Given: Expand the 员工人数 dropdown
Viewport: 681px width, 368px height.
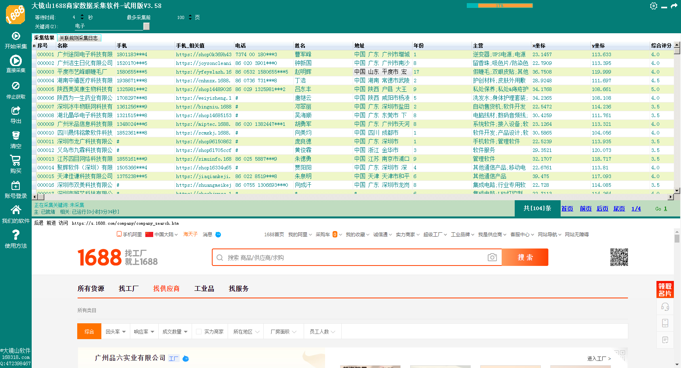Looking at the screenshot, I should point(322,332).
